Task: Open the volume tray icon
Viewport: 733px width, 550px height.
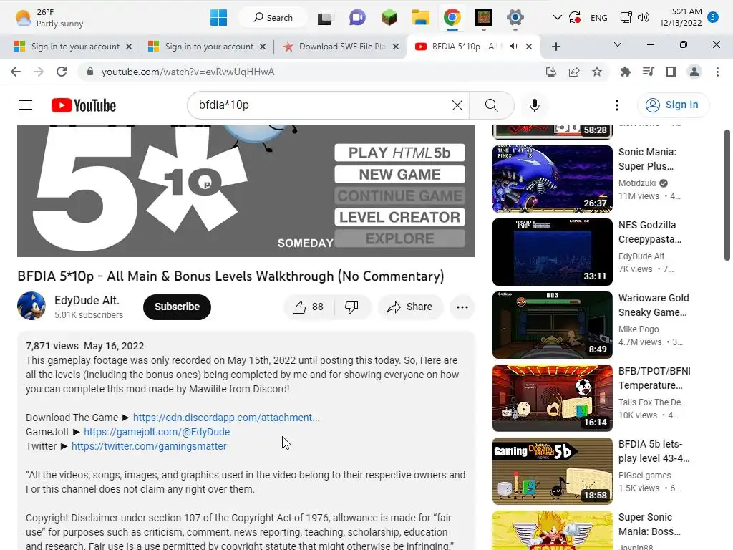Action: pyautogui.click(x=644, y=18)
